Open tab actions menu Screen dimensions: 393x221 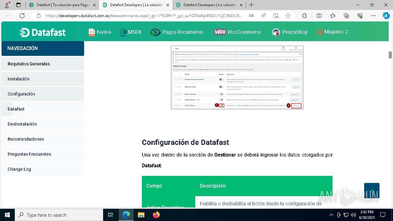click(18, 5)
